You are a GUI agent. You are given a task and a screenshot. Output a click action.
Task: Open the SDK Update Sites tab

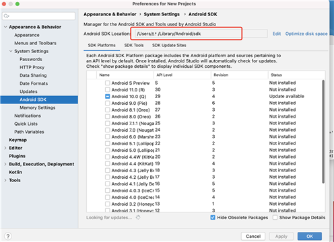click(x=169, y=45)
